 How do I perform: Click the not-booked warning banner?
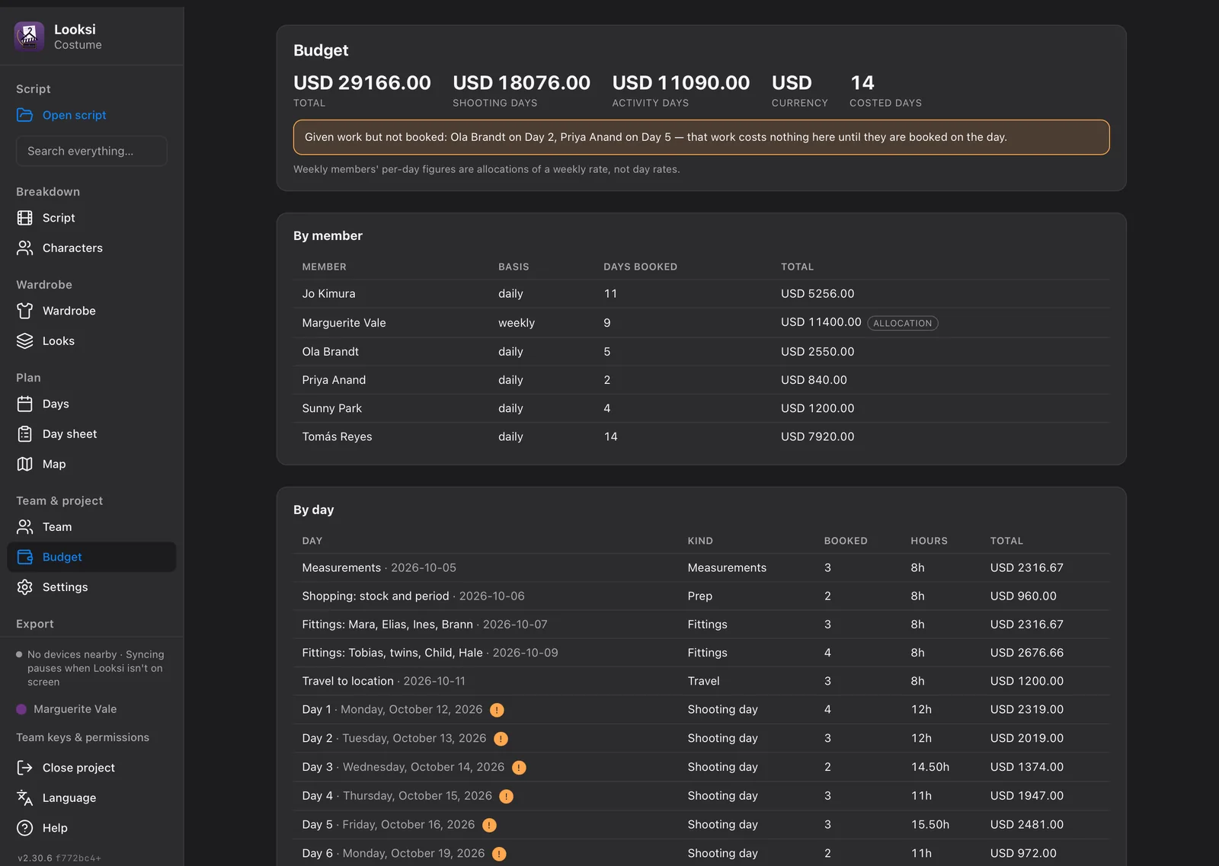tap(701, 137)
